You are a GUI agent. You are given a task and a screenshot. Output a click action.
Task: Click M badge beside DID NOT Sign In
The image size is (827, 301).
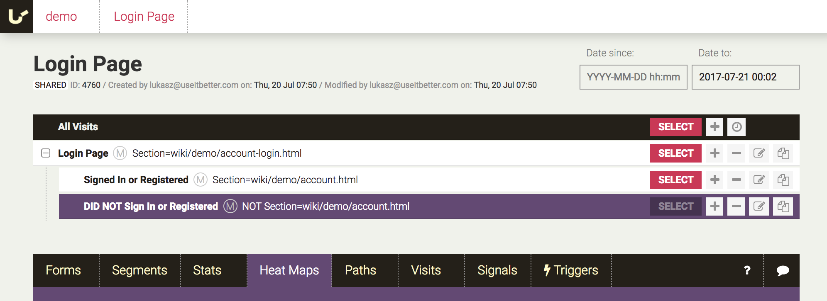(x=230, y=206)
